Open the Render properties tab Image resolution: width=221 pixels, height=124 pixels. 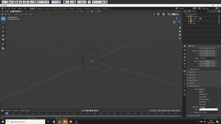point(184,54)
